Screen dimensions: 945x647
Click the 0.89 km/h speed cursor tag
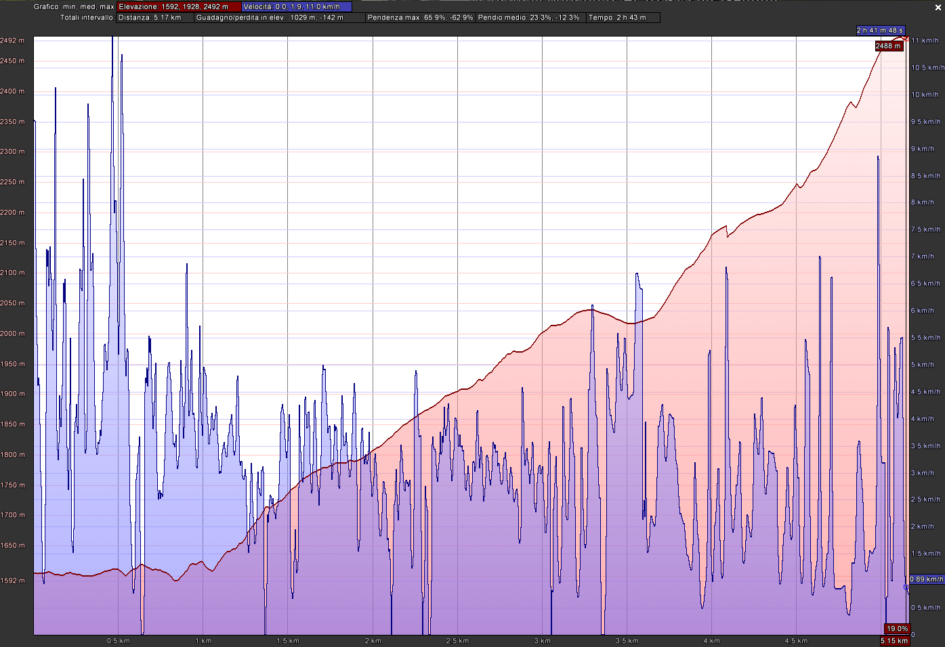926,579
